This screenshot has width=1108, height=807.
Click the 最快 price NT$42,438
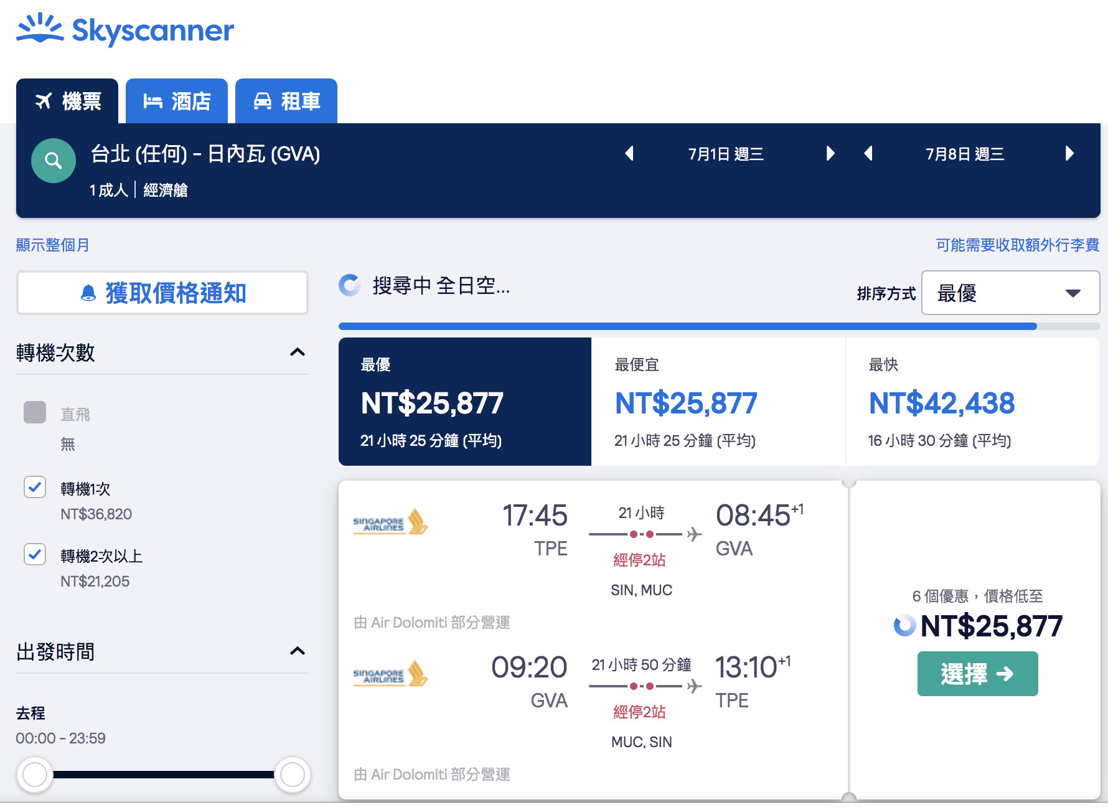pos(942,403)
